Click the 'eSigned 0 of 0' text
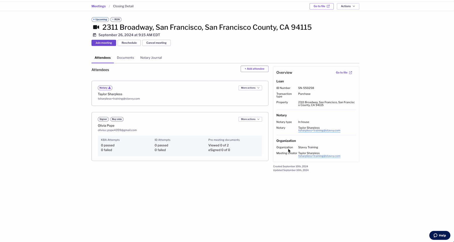 (219, 150)
